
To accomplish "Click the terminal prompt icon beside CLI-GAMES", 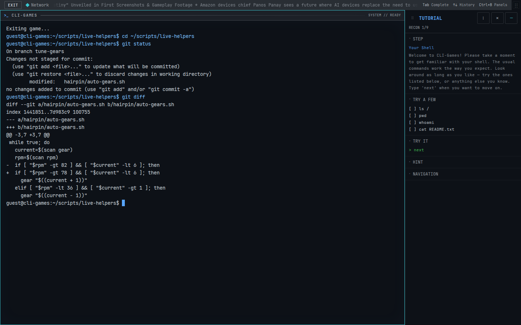I will 6,16.
